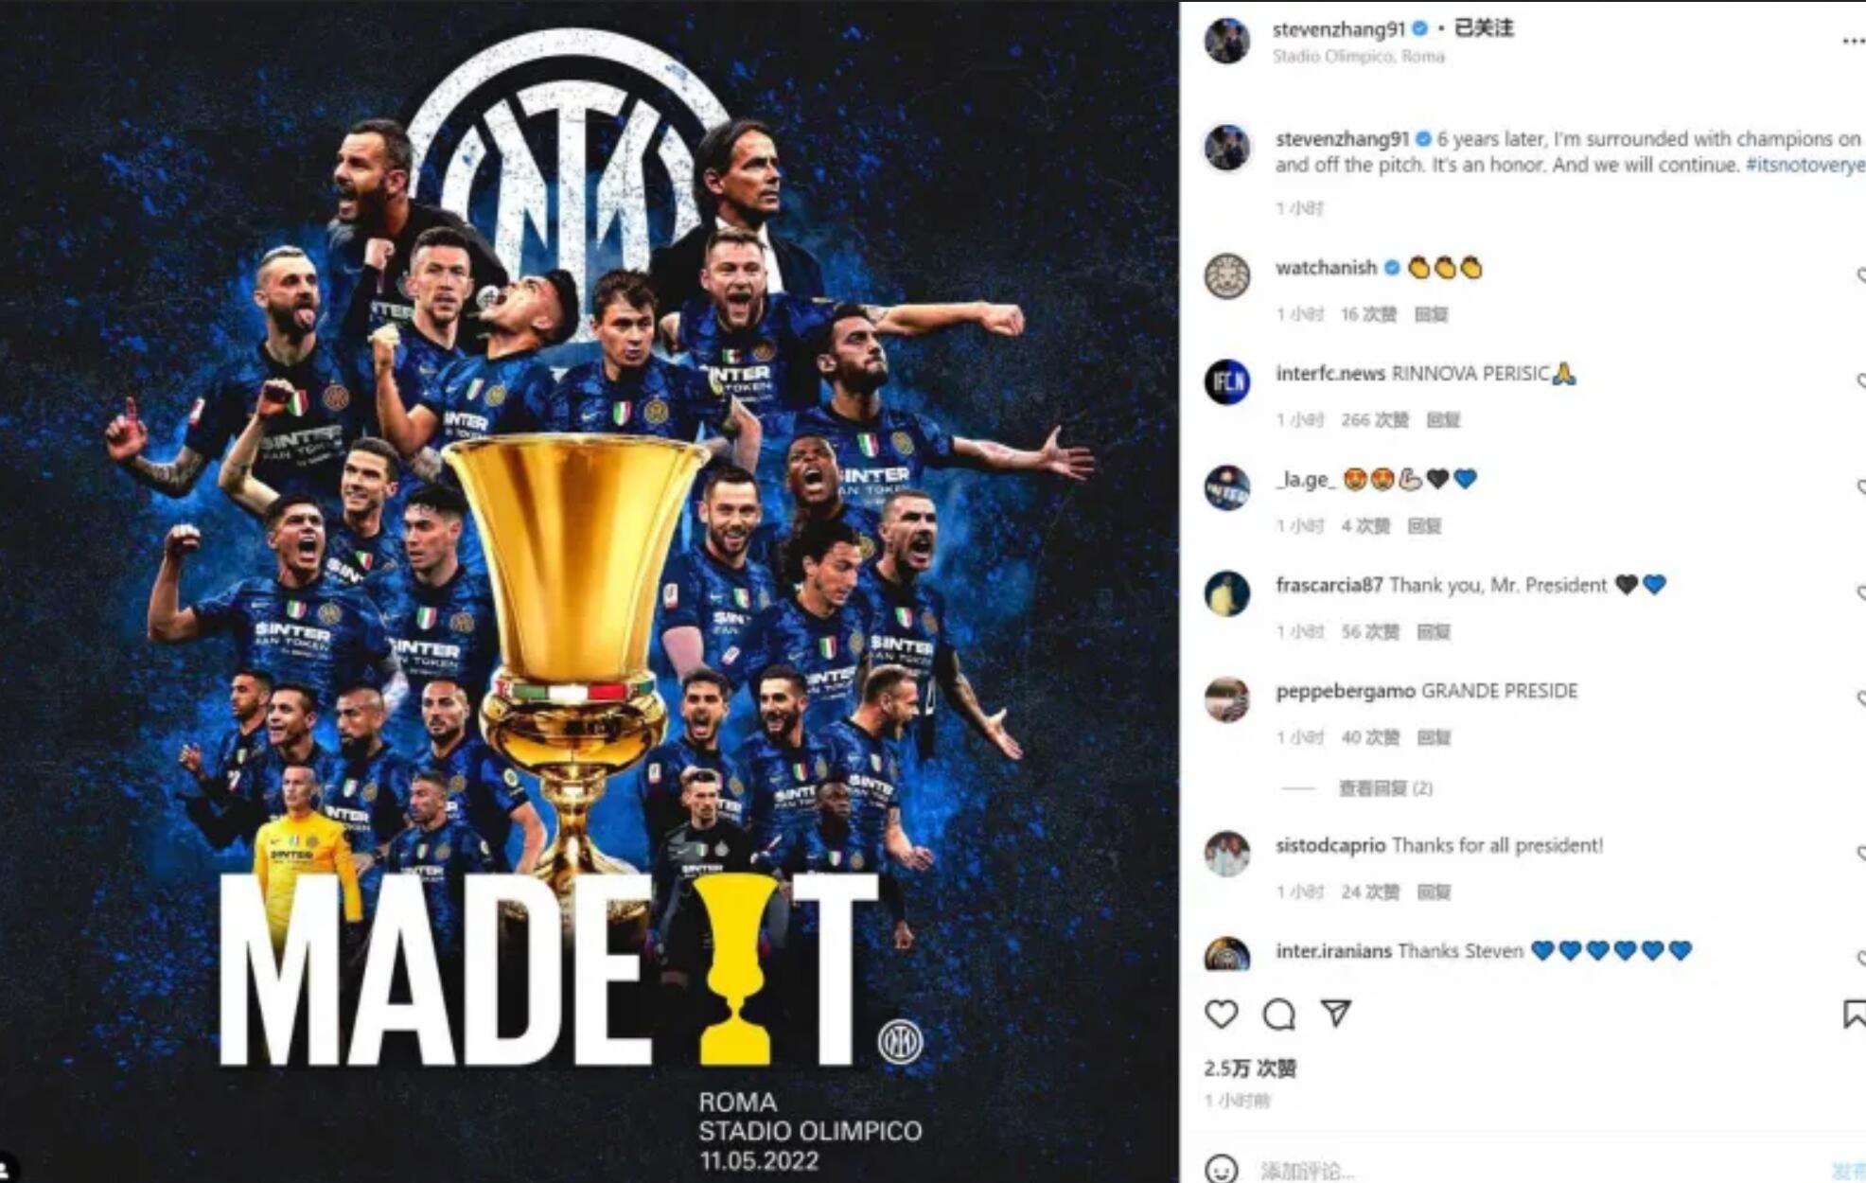1866x1183 pixels.
Task: View the 2.5万 likes list
Action: 1249,1068
